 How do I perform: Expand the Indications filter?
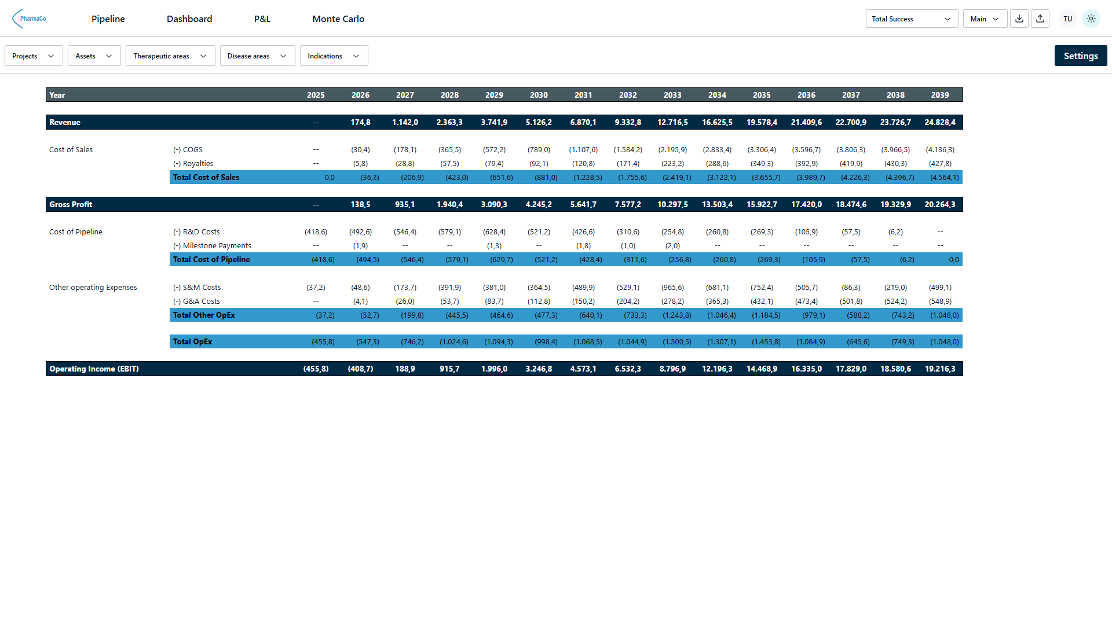click(334, 56)
